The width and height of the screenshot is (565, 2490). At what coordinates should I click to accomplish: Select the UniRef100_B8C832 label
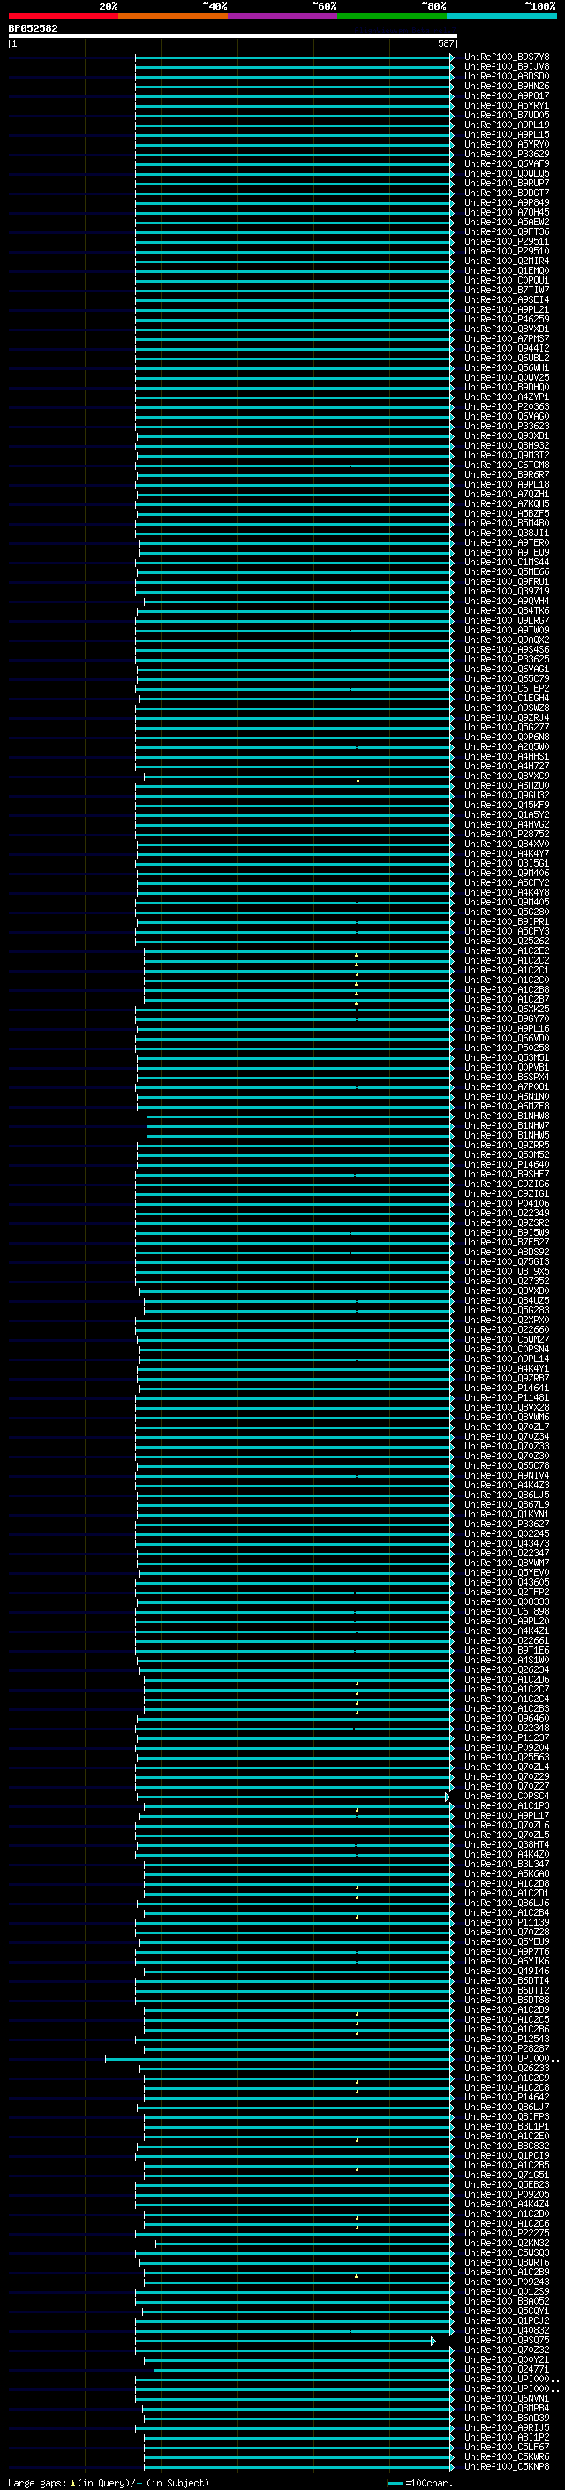point(506,2146)
